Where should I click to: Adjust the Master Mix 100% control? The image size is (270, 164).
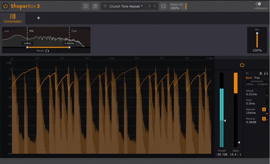pos(178,6)
